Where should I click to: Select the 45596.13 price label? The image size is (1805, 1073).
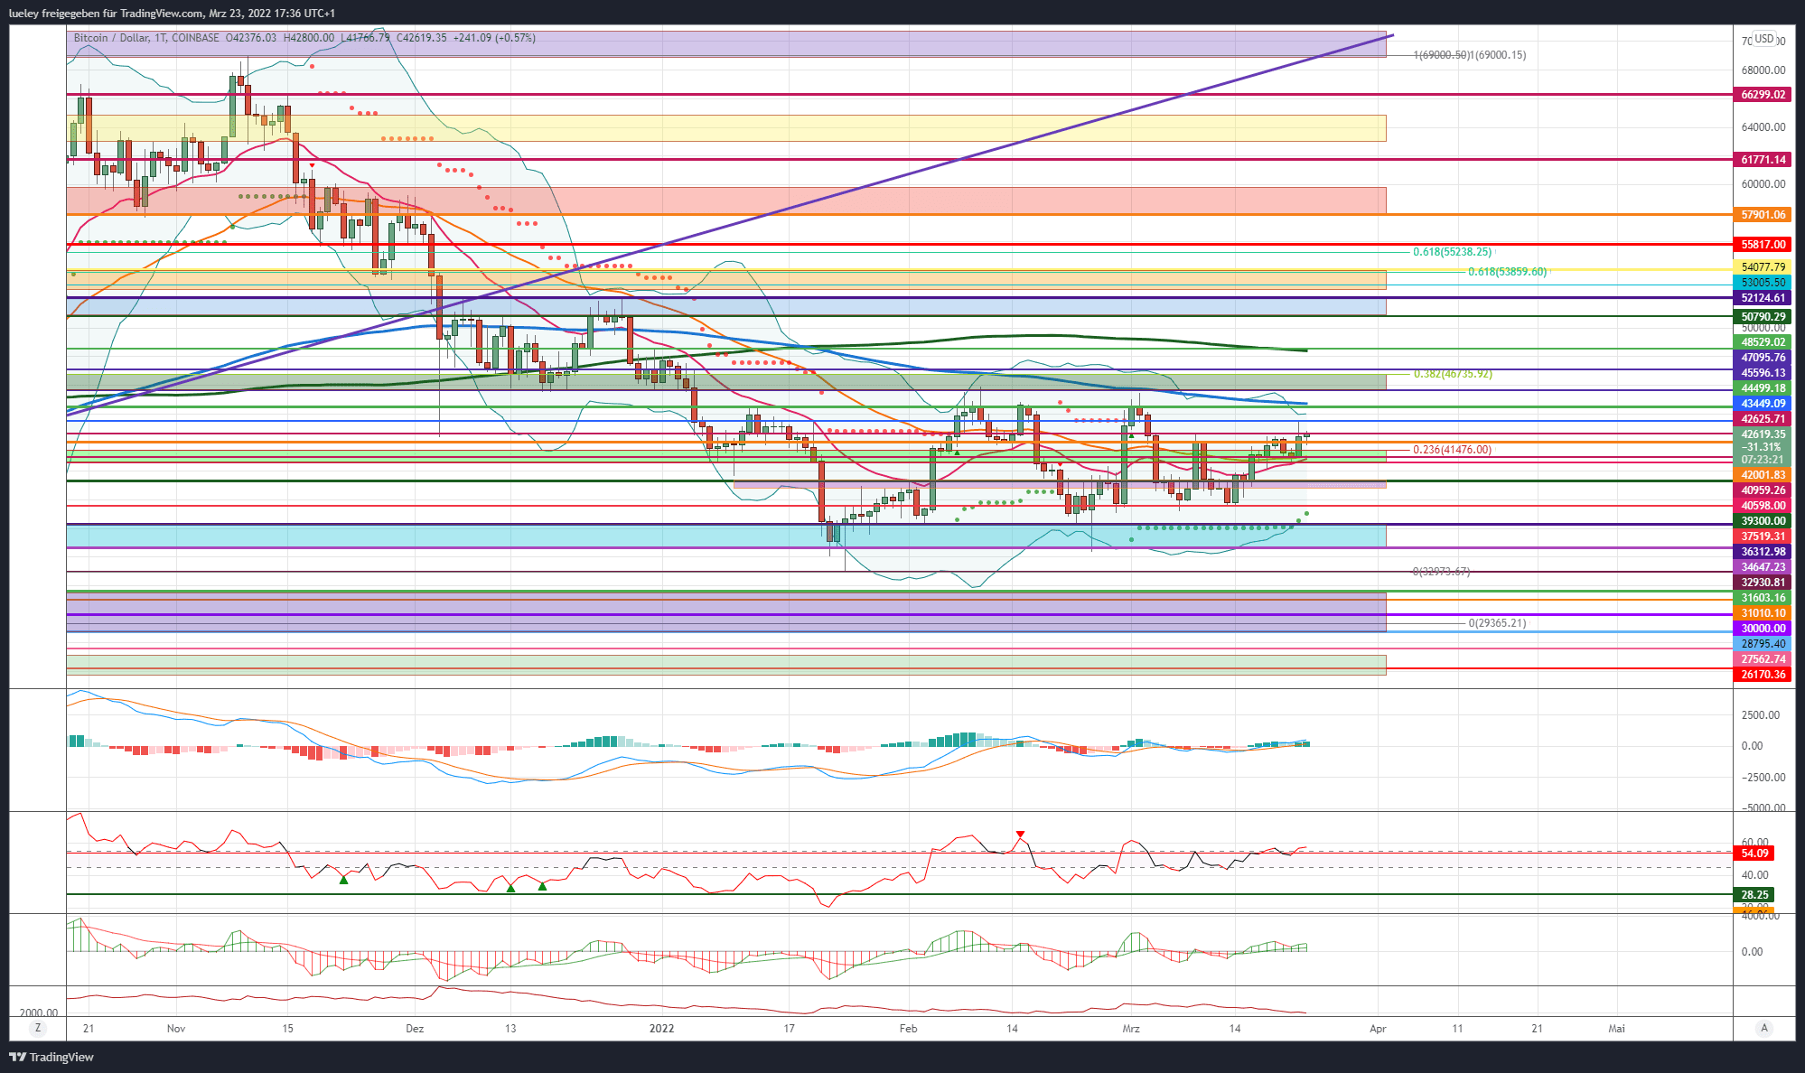(x=1763, y=373)
